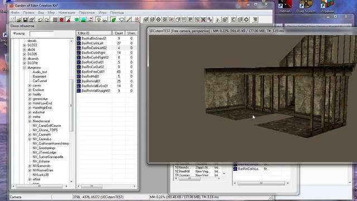Select the Audio_test tree item
The image size is (357, 201).
pos(40,72)
